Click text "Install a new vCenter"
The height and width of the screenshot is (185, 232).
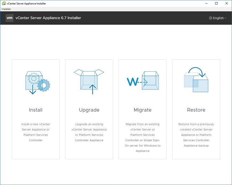36,124
